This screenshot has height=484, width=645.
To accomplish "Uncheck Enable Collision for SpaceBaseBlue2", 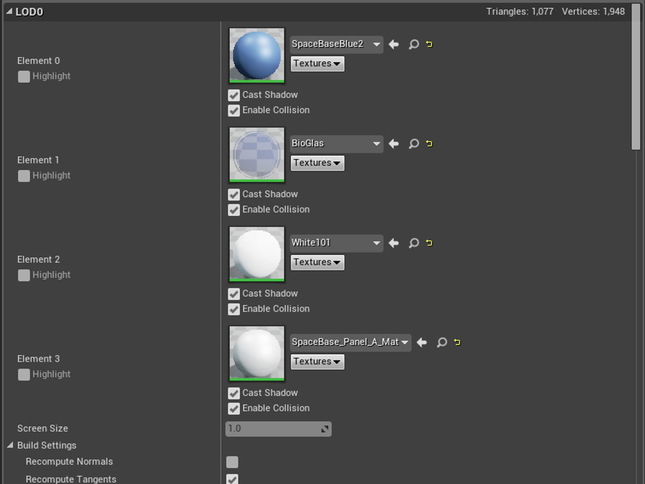I will coord(234,111).
